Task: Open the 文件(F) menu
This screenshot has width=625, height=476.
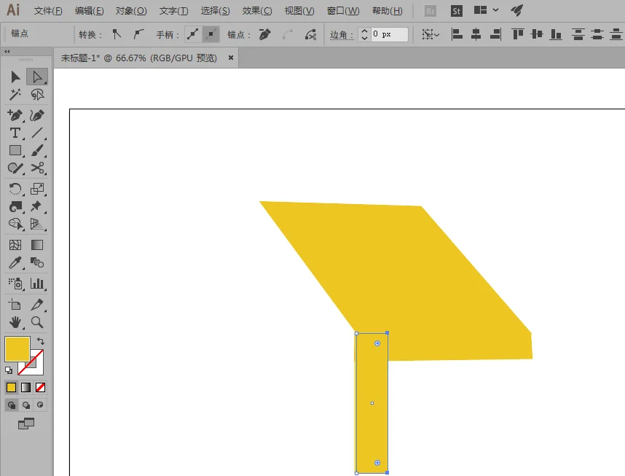Action: (48, 11)
